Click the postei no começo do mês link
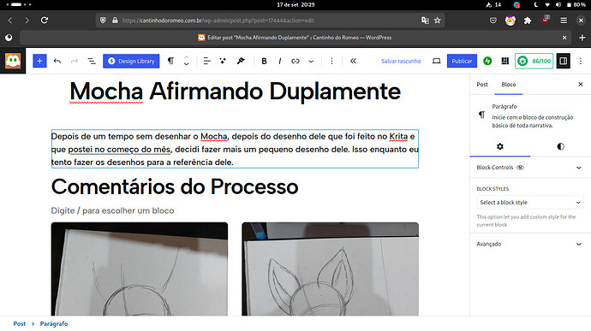Image resolution: width=591 pixels, height=331 pixels. 119,150
